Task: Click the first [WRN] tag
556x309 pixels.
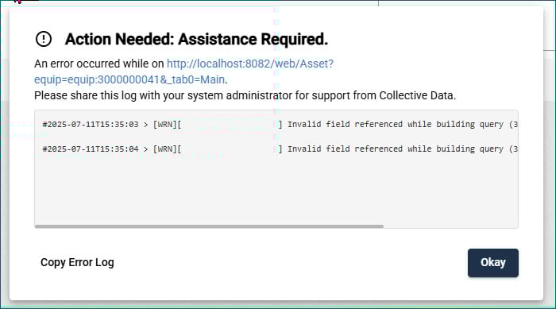Action: [165, 124]
